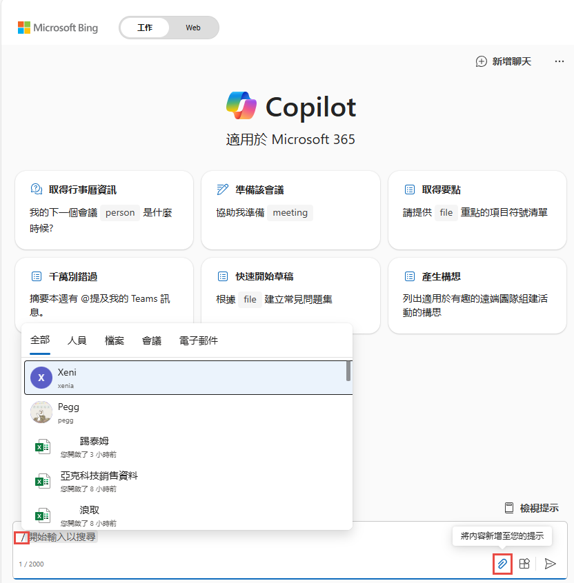The image size is (574, 583).
Task: Select the meeting placeholder chip
Action: 290,213
